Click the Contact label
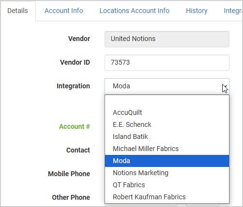 [78, 150]
